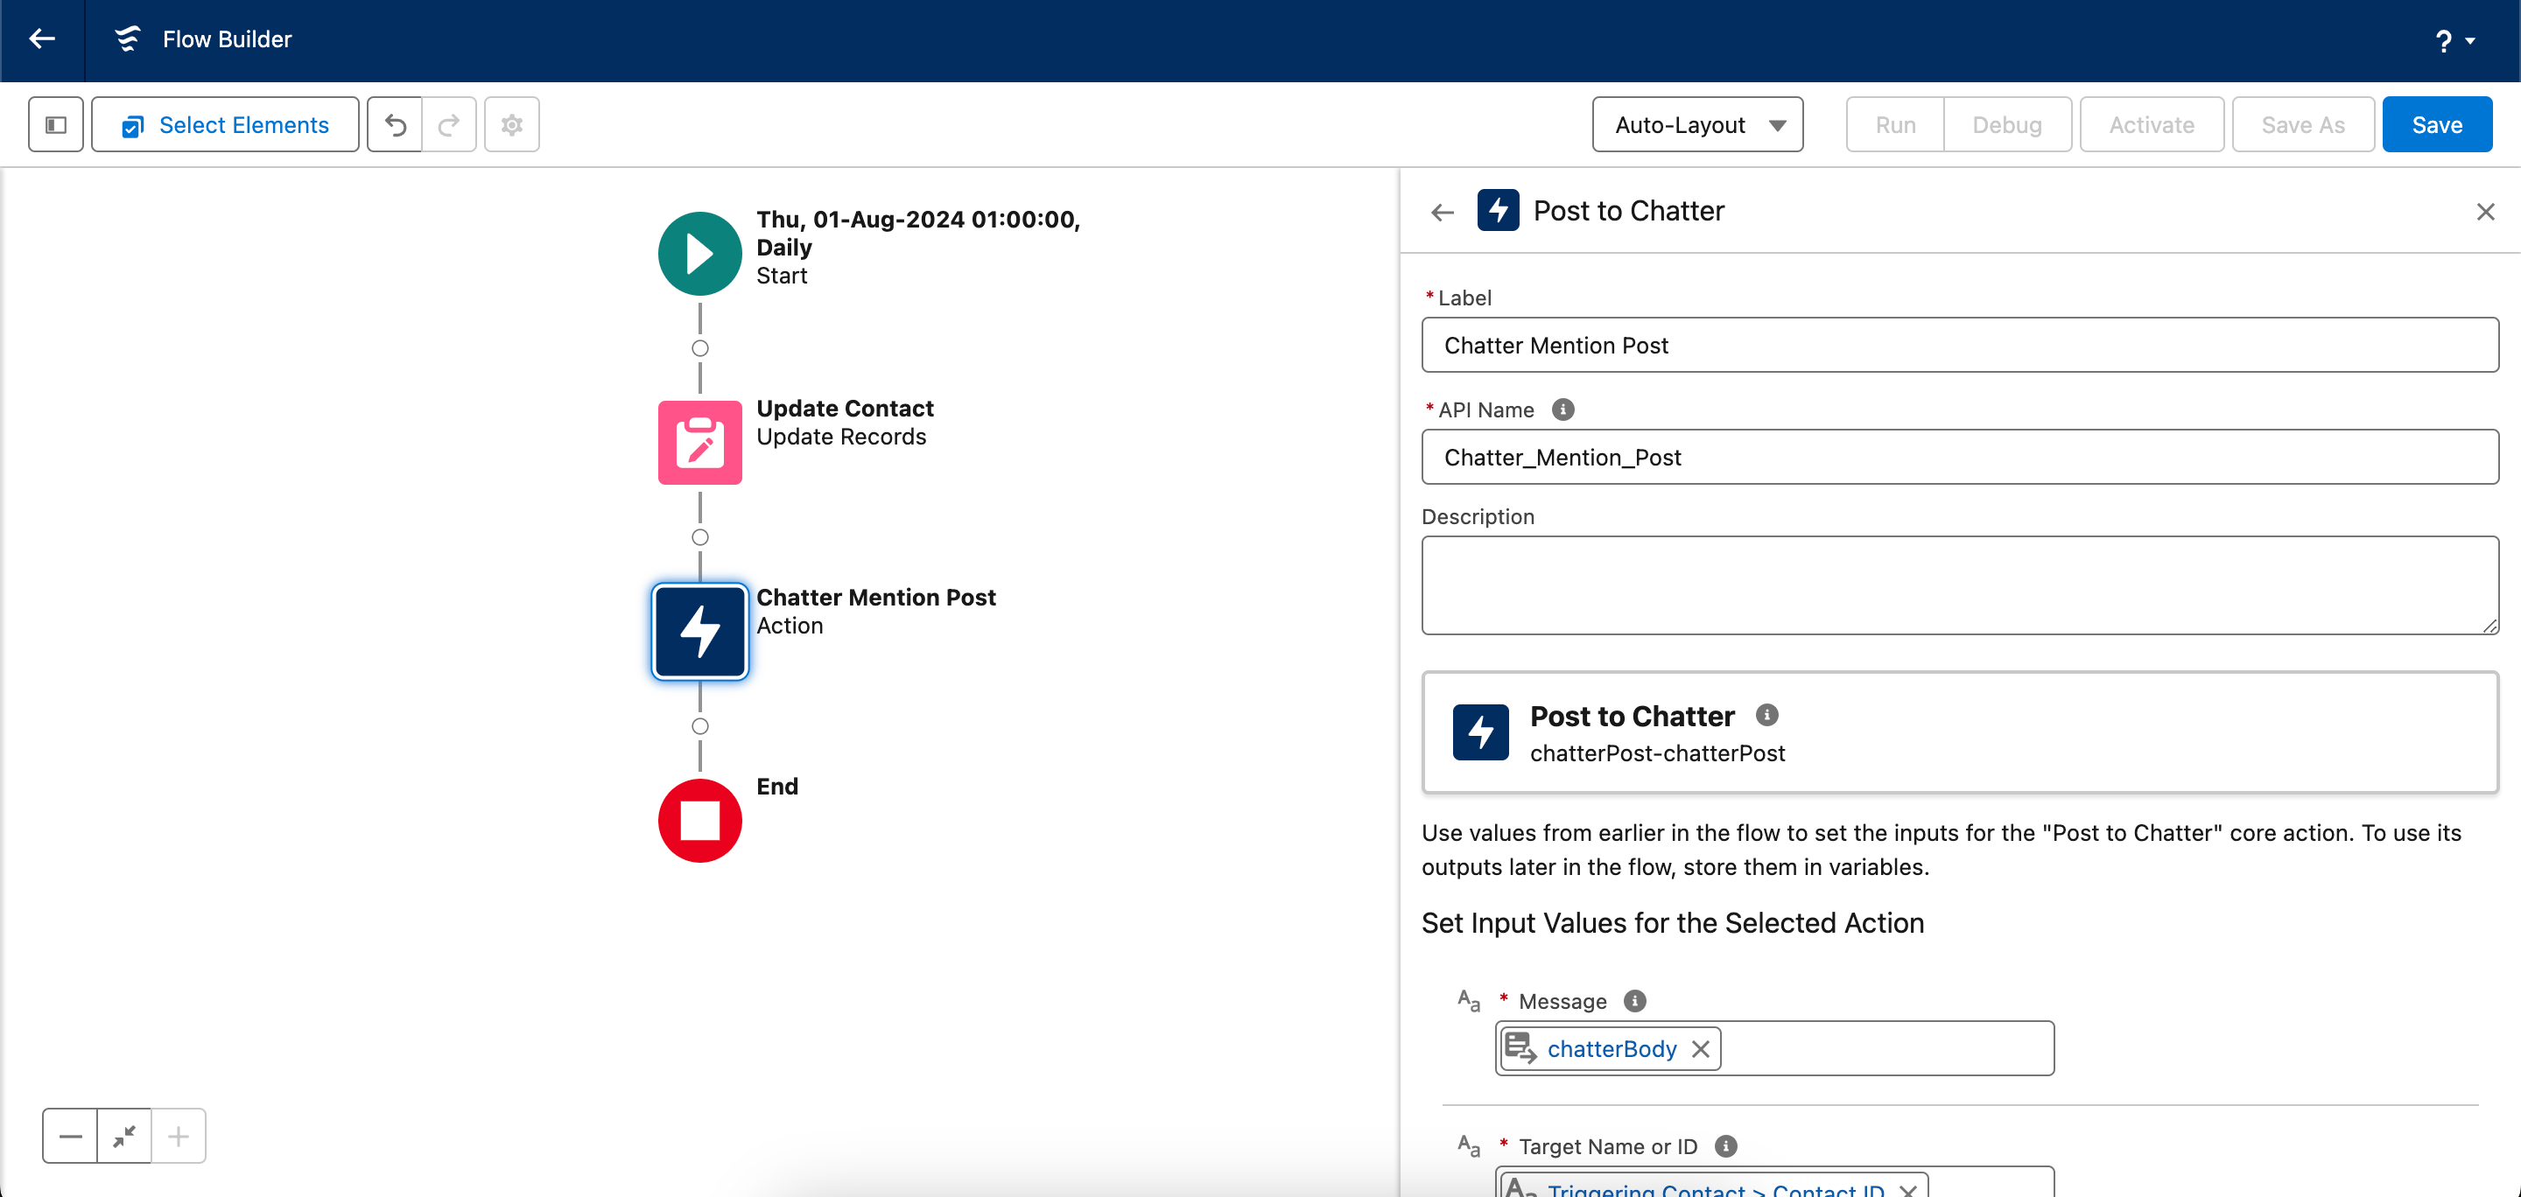Click the undo arrow icon
The width and height of the screenshot is (2521, 1197).
point(396,124)
